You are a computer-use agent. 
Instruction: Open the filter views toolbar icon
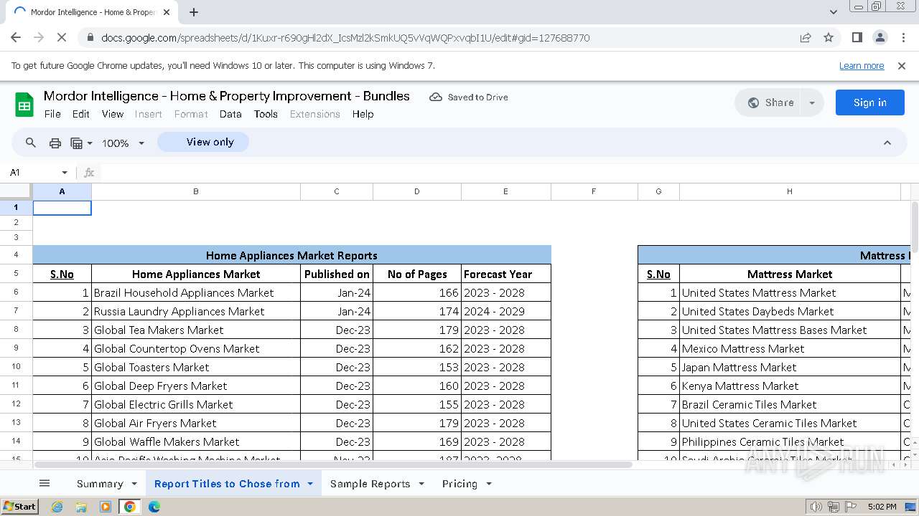[81, 143]
